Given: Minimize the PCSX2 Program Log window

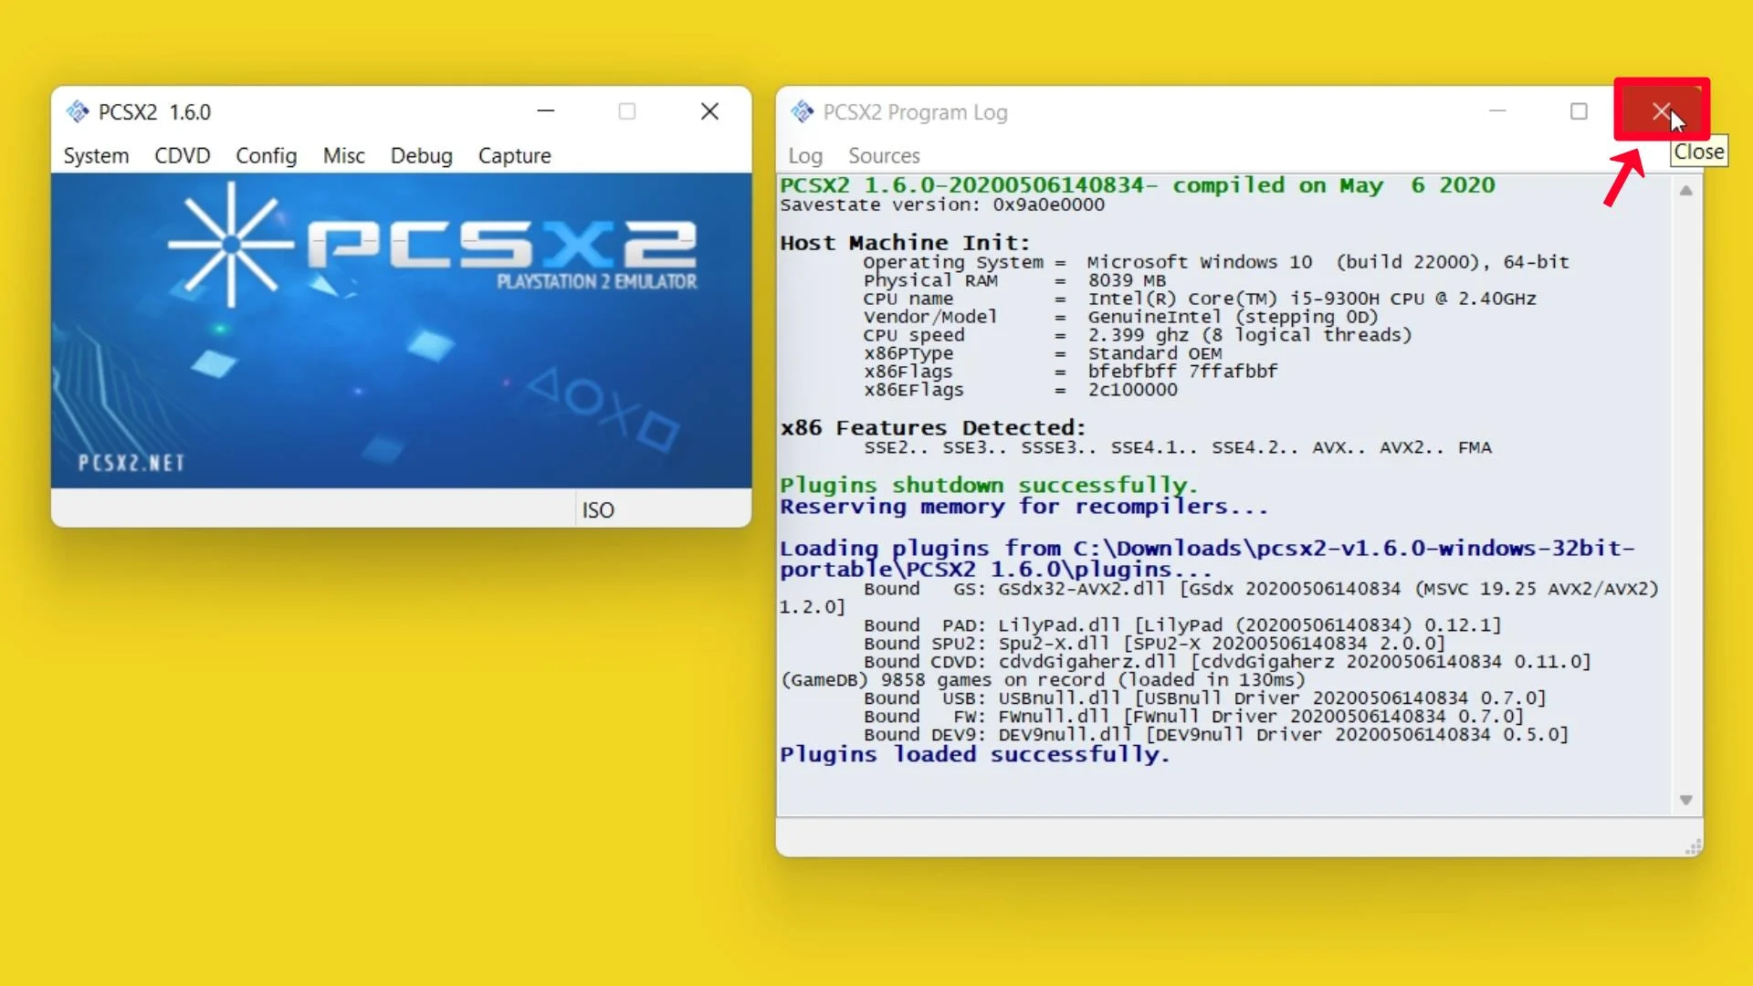Looking at the screenshot, I should (1497, 111).
